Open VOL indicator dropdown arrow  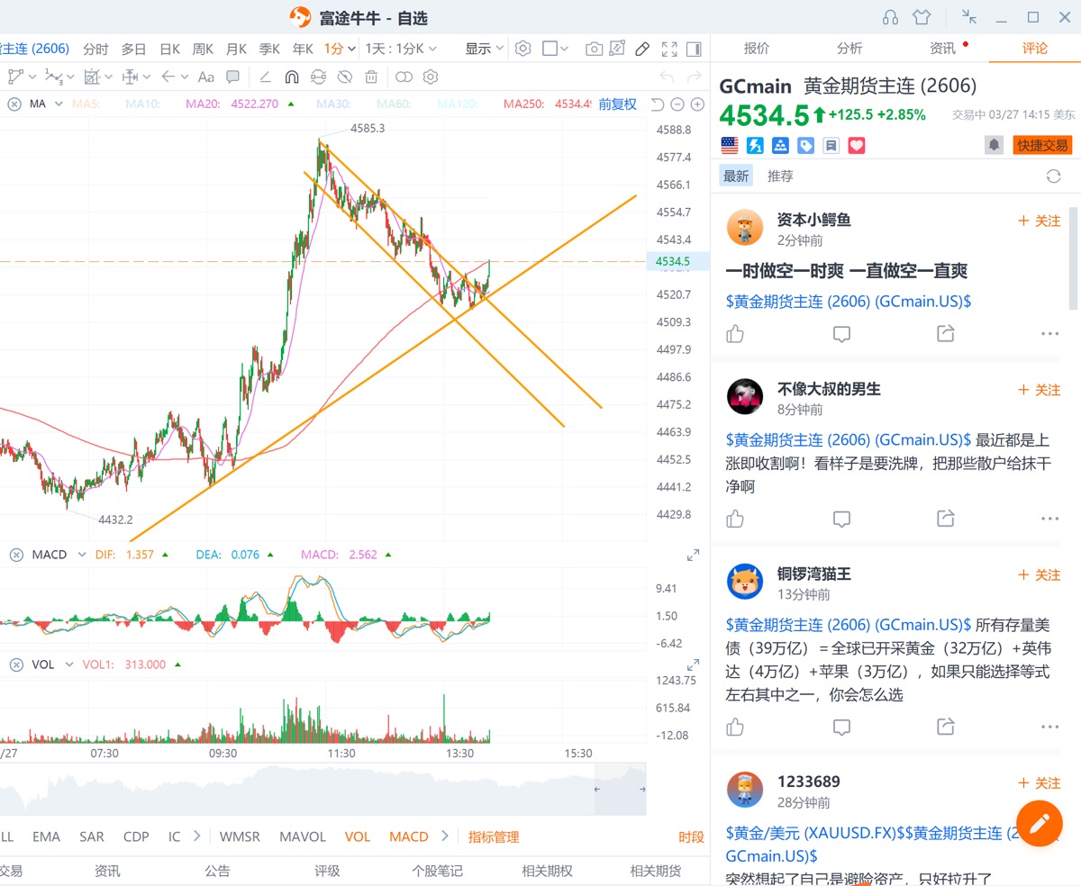68,664
